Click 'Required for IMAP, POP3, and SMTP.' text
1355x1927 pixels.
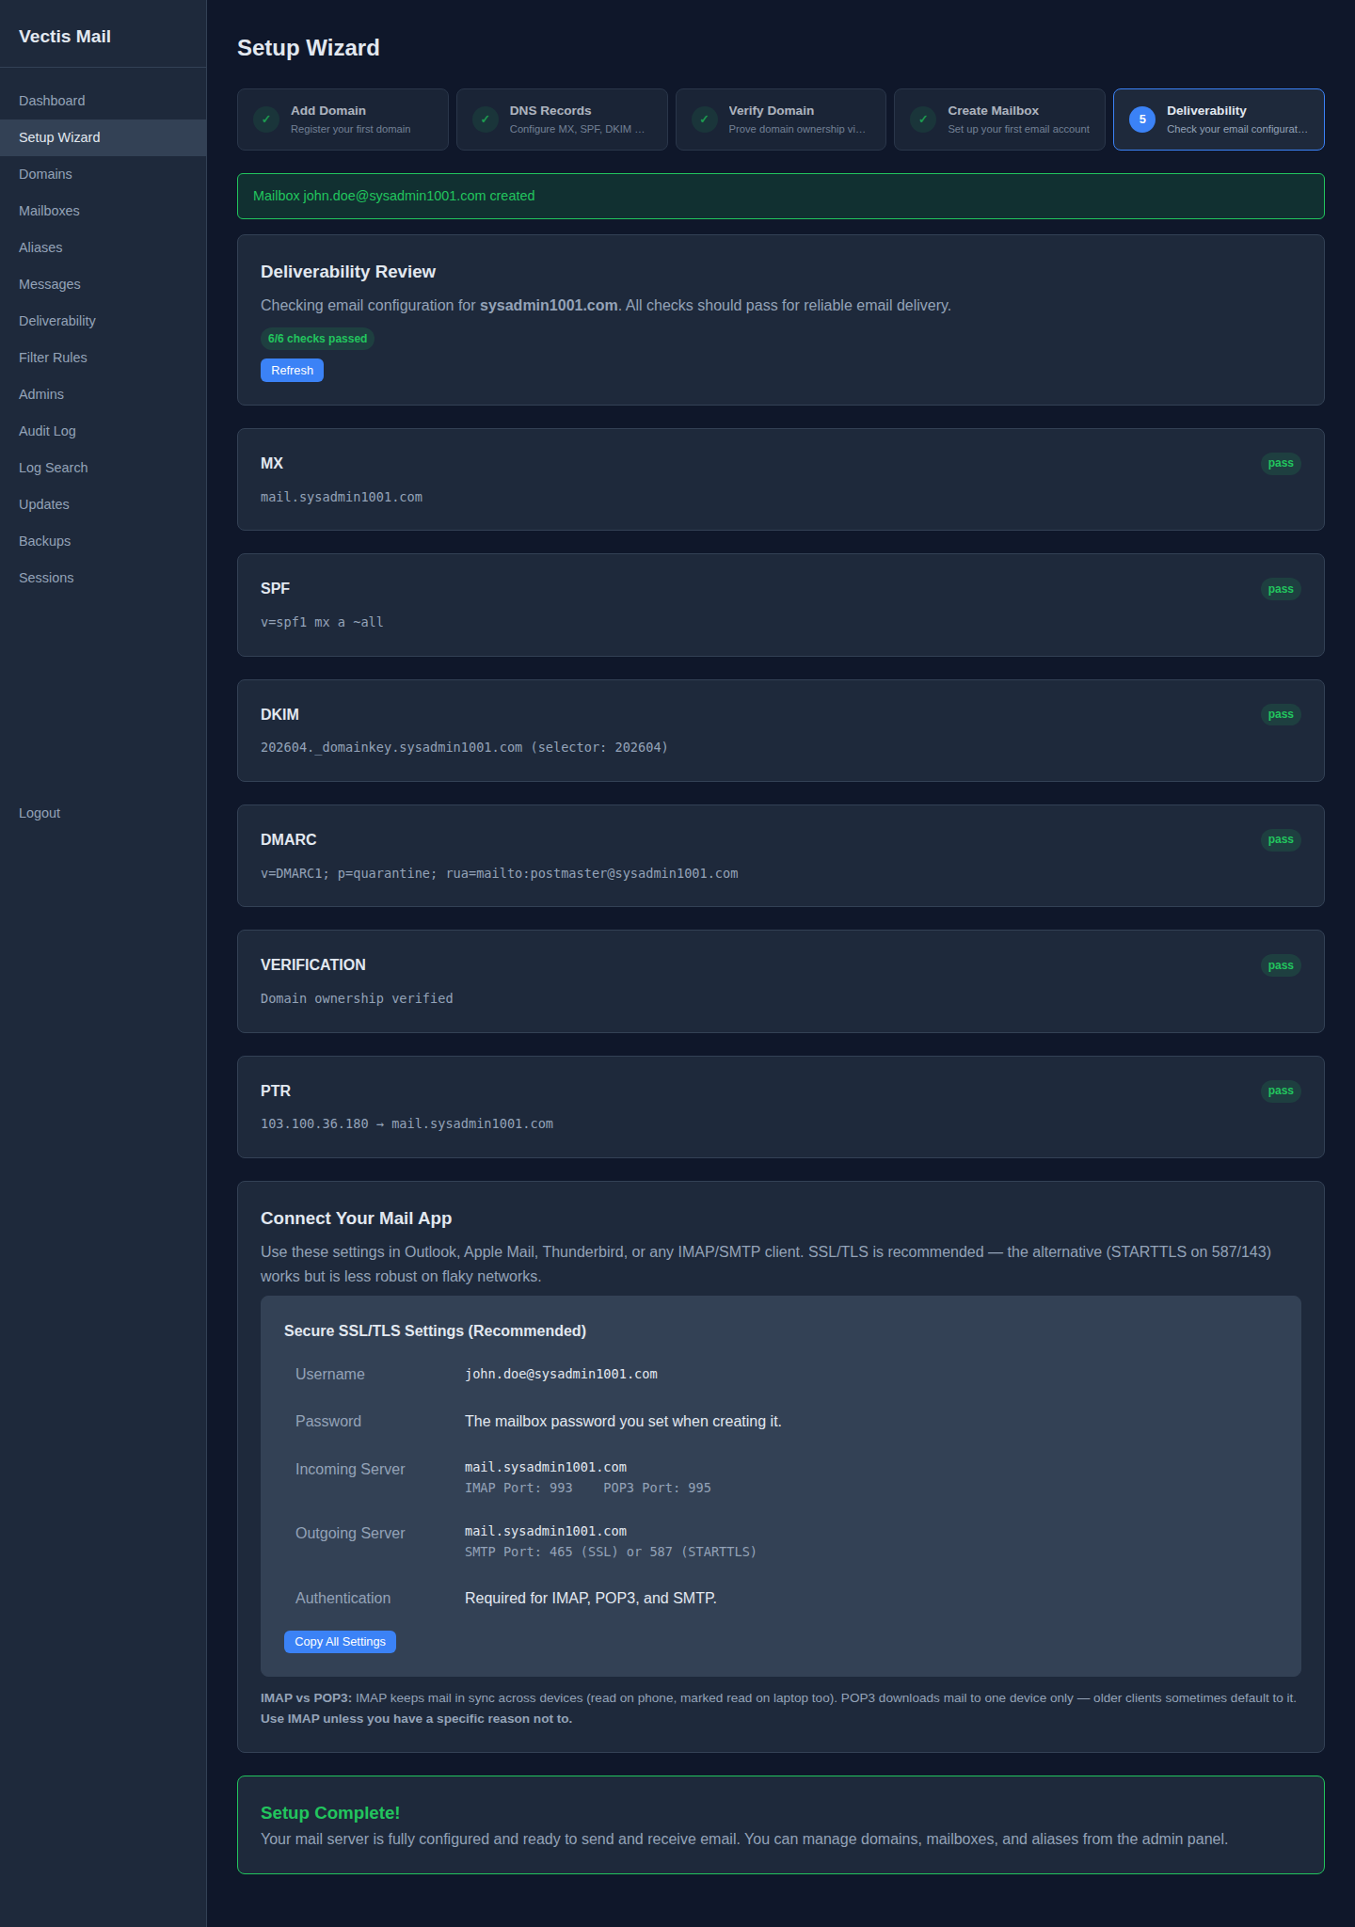click(591, 1598)
